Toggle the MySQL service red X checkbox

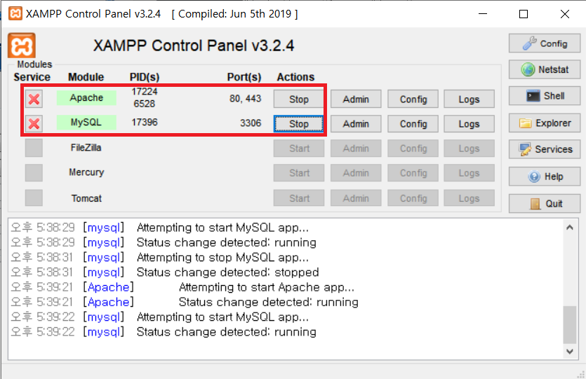click(x=34, y=123)
